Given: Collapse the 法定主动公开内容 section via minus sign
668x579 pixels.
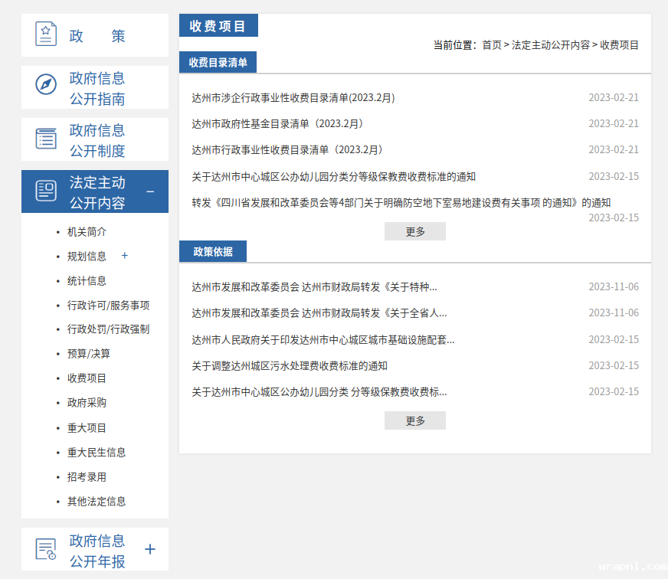Looking at the screenshot, I should tap(150, 191).
